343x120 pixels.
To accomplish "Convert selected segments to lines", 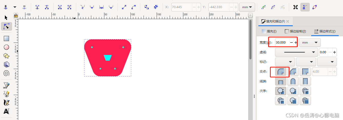I will click(x=124, y=7).
